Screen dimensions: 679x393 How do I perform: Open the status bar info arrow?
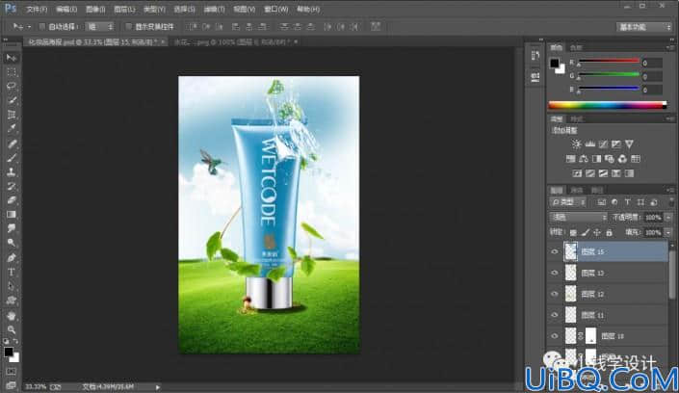tap(158, 387)
